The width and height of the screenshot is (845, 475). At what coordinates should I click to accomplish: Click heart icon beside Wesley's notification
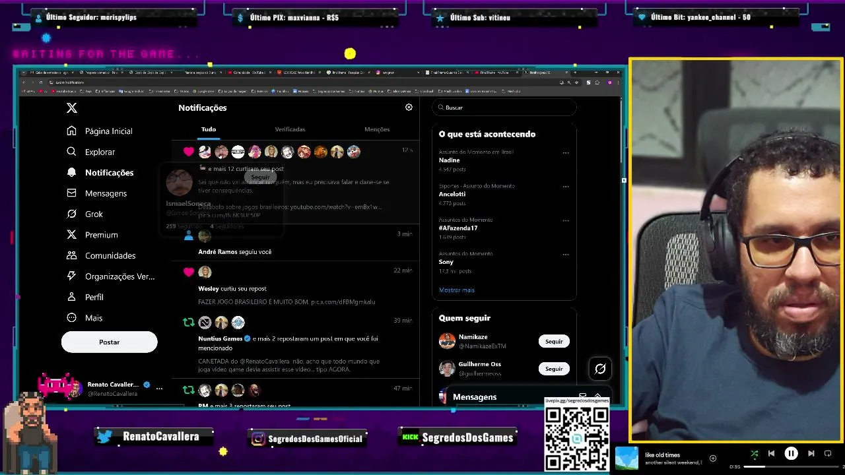[x=189, y=272]
